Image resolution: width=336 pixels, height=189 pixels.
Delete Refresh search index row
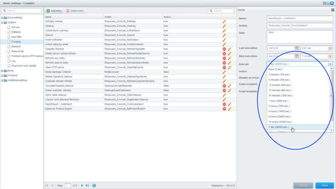[224, 63]
